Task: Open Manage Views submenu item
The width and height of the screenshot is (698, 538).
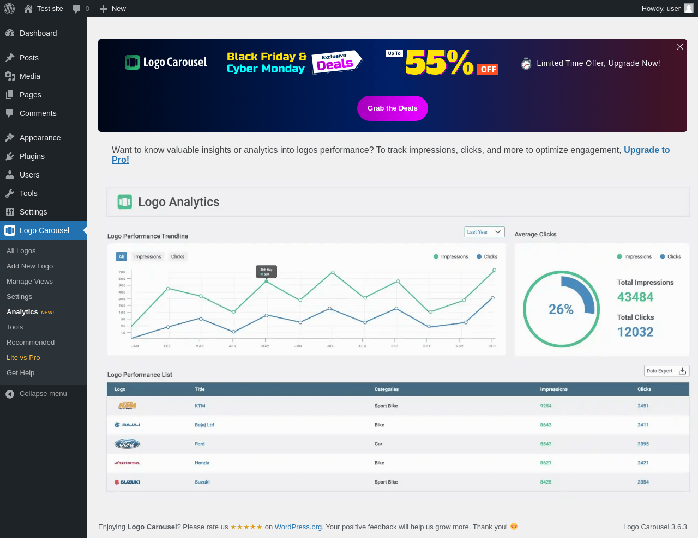Action: 30,282
